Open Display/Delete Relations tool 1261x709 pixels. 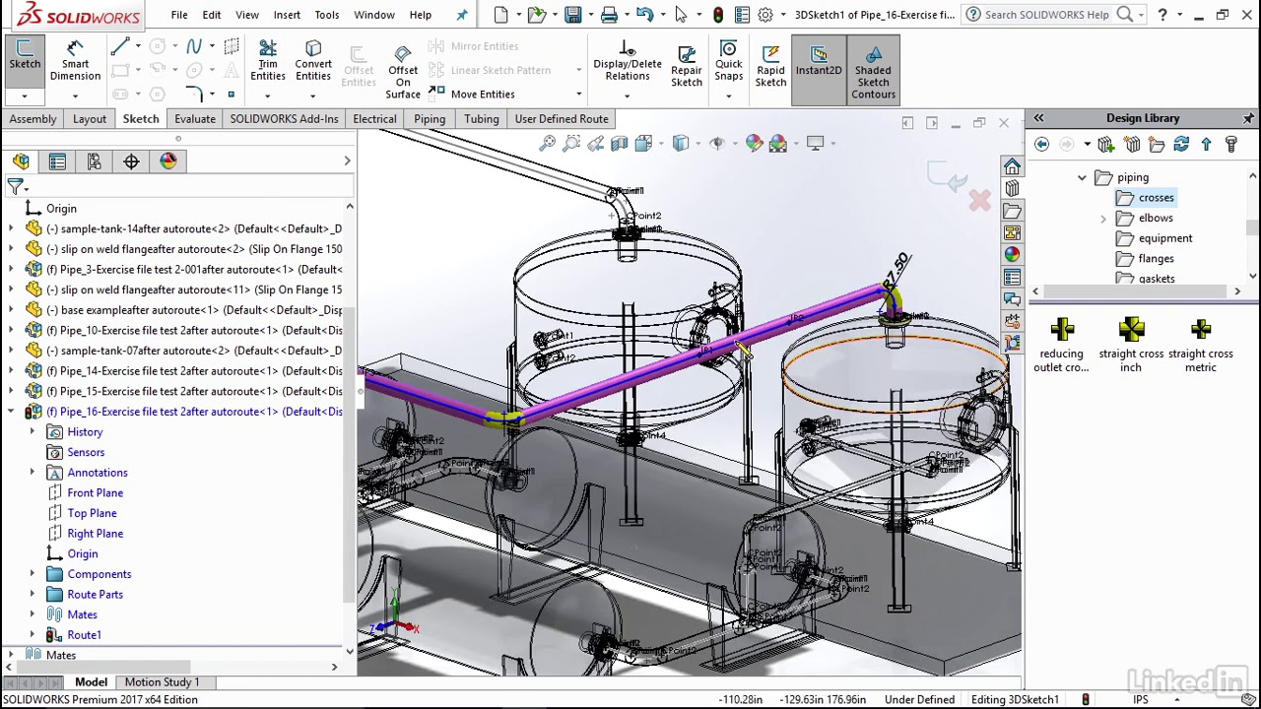pos(628,61)
